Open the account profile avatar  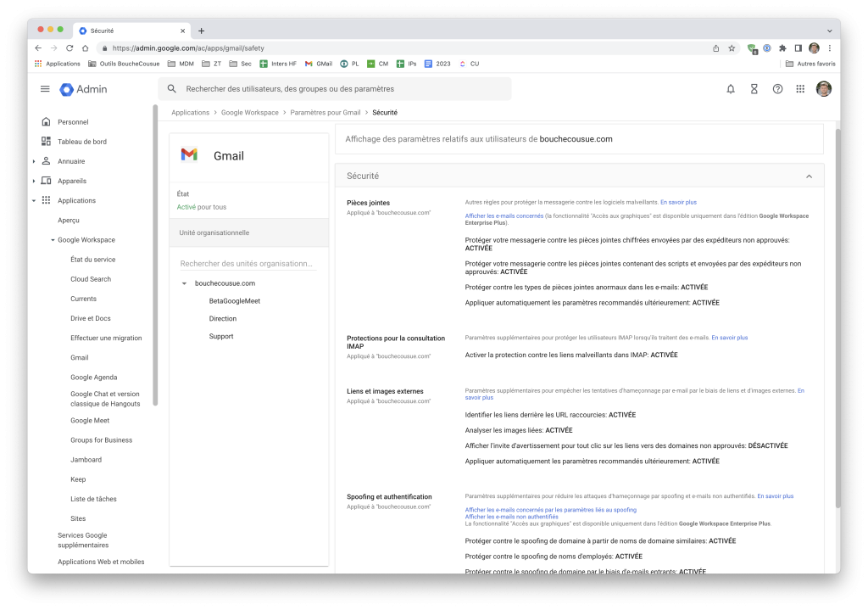824,88
